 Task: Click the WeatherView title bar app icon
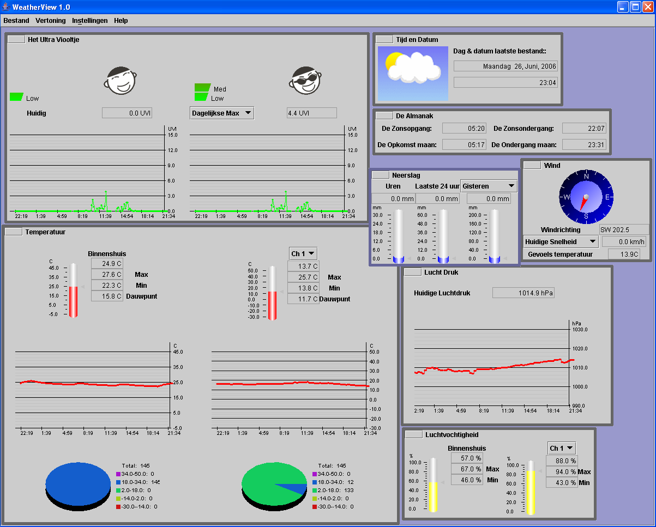[6, 7]
